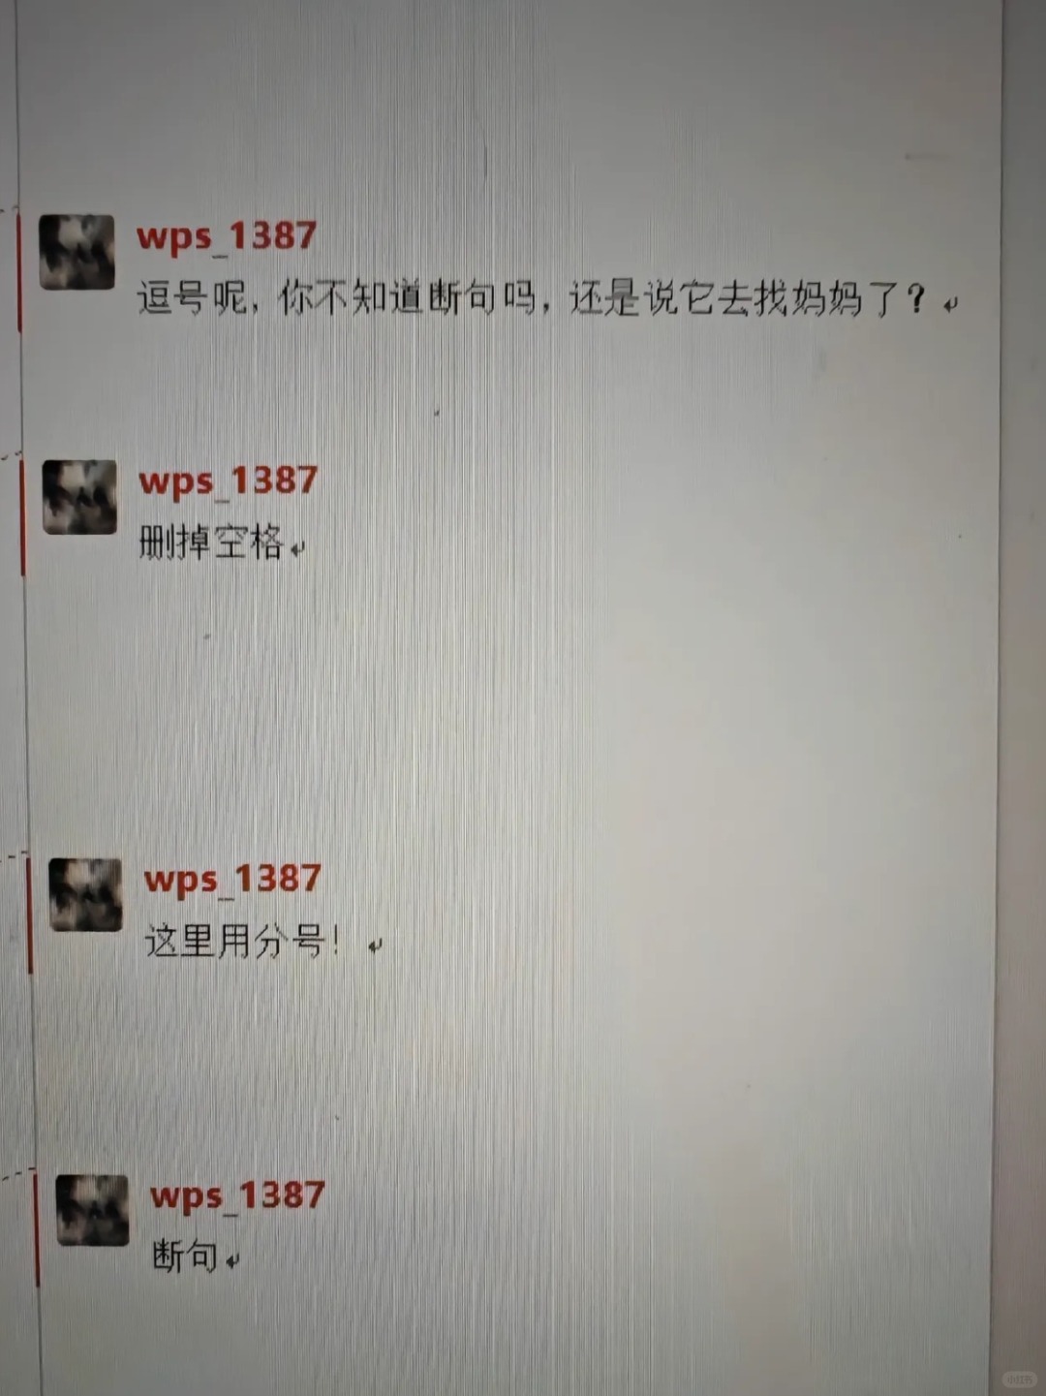1046x1396 pixels.
Task: Select the comment text 删掉空格
Action: click(x=211, y=542)
